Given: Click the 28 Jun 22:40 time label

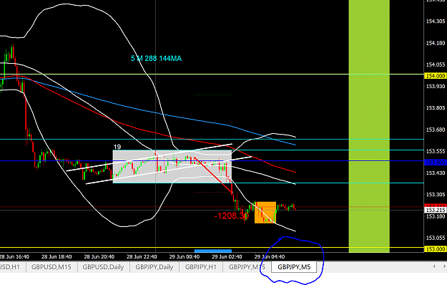Looking at the screenshot, I should point(142,257).
